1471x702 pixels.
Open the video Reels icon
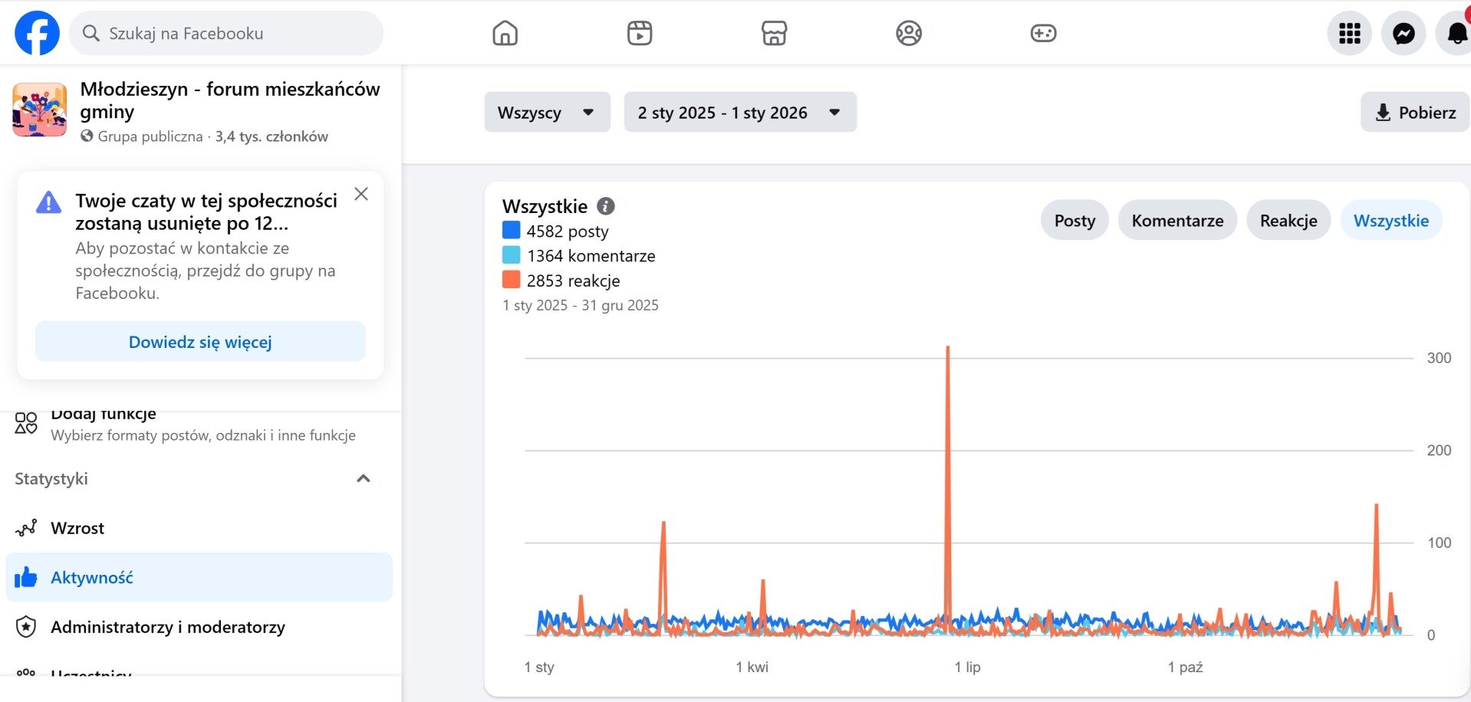click(640, 33)
